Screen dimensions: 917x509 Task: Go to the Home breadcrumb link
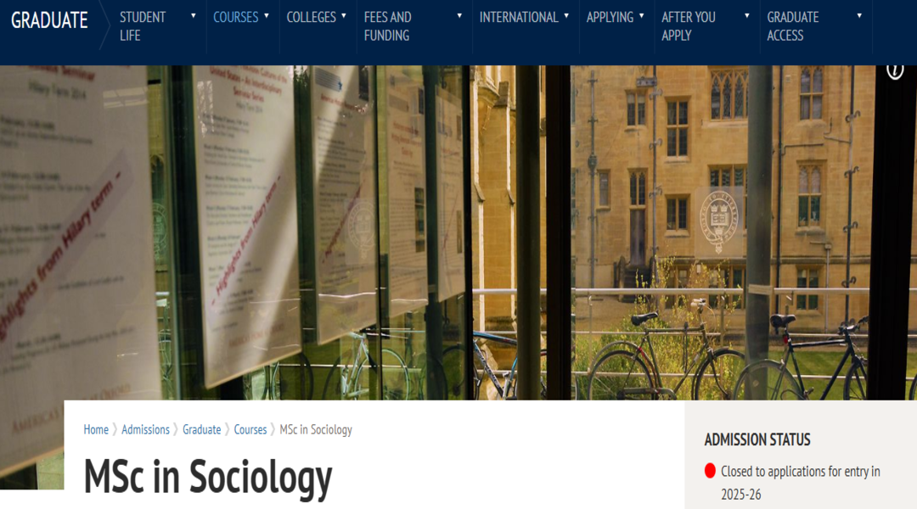(x=96, y=429)
